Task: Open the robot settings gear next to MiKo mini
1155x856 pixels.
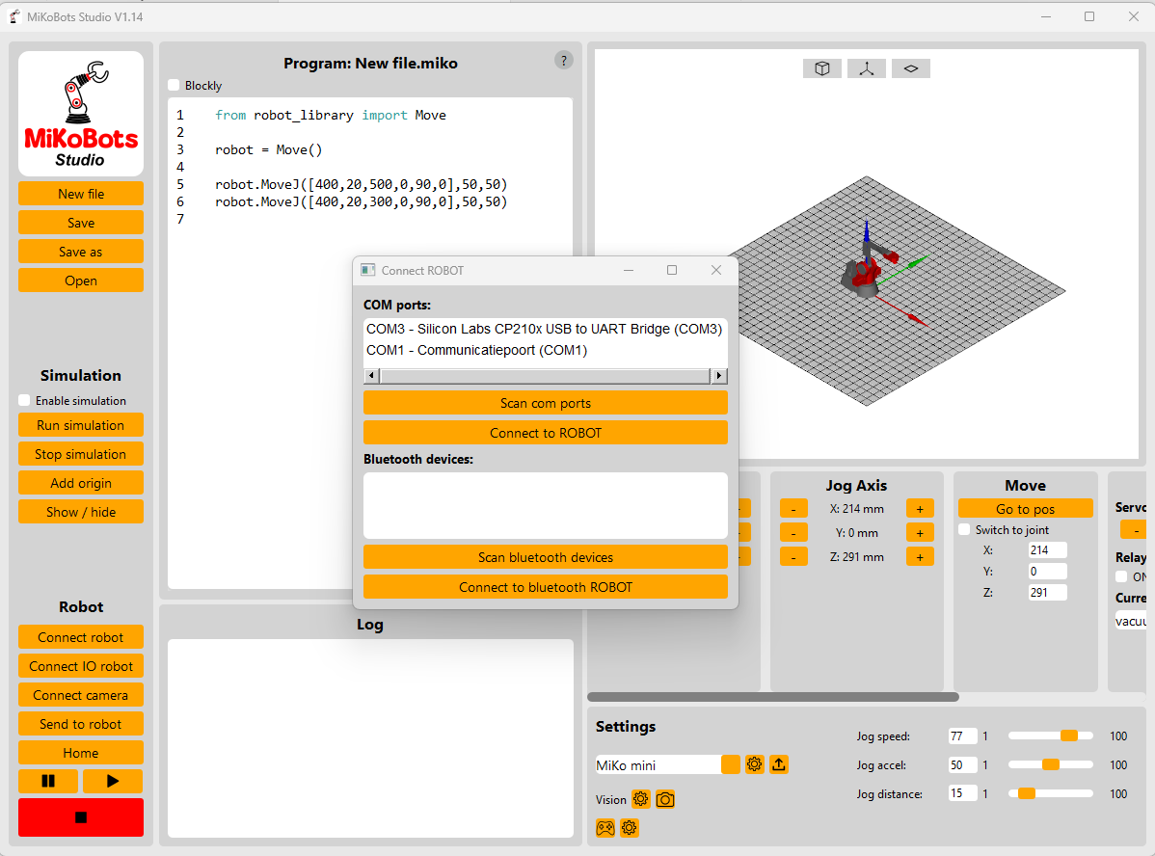Action: (x=754, y=764)
